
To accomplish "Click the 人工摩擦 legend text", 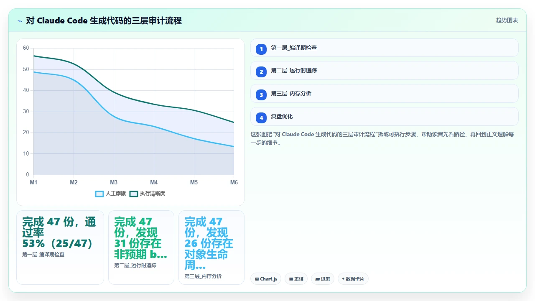I will [116, 194].
